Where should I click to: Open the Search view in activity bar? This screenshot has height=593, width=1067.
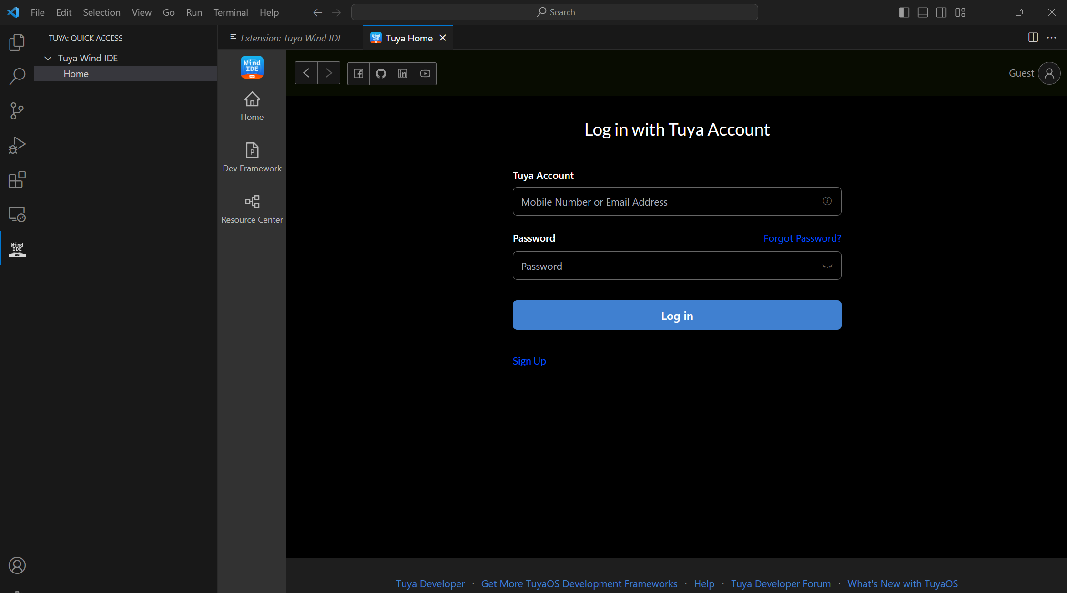coord(17,76)
